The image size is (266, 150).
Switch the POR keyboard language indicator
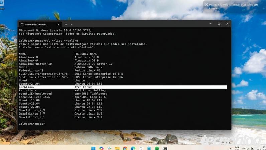237,148
